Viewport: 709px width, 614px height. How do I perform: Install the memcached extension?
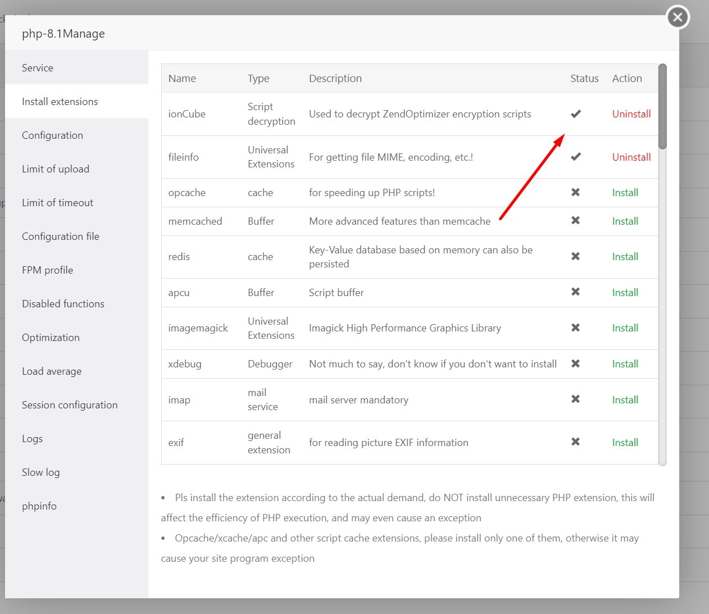coord(625,221)
